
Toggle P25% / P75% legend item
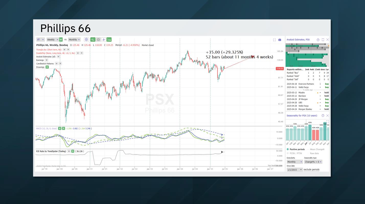(x=294, y=153)
